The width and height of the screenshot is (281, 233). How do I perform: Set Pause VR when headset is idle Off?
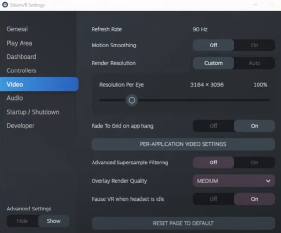coord(213,199)
